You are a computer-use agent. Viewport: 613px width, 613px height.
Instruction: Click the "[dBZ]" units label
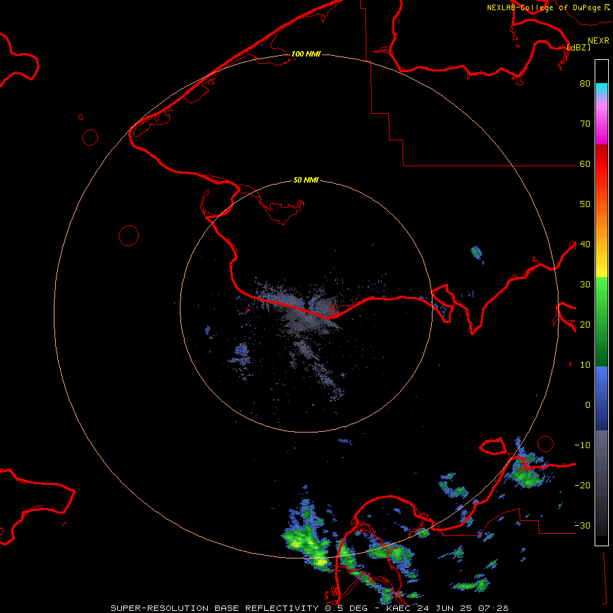(x=578, y=47)
